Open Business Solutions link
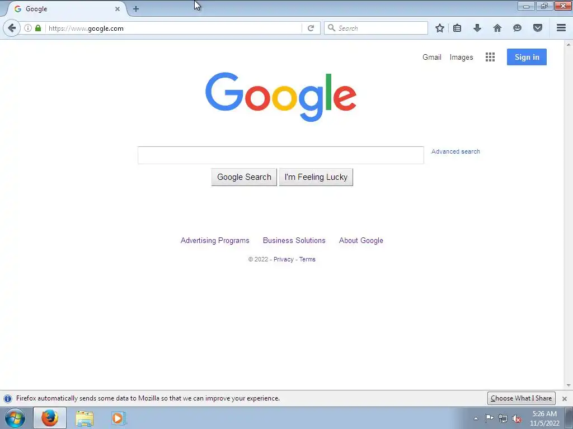Viewport: 573px width, 429px height. (294, 240)
